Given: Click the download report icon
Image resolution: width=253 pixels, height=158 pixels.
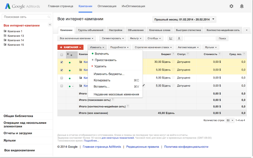Looking at the screenshot, I should (179, 38).
